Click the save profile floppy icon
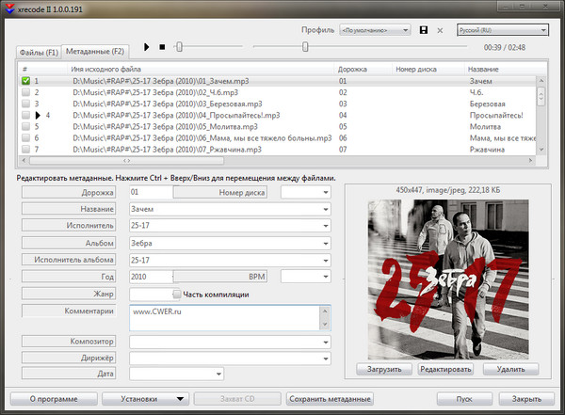 425,30
